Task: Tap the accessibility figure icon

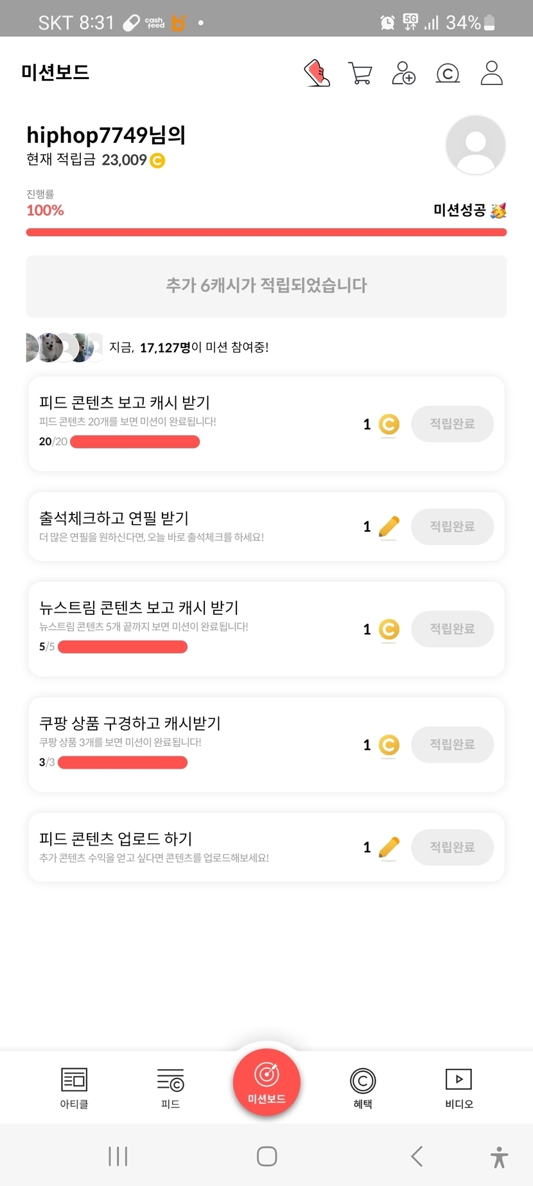Action: pos(499,1156)
